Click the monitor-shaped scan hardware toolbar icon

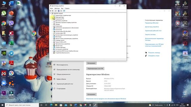[x=64, y=11]
